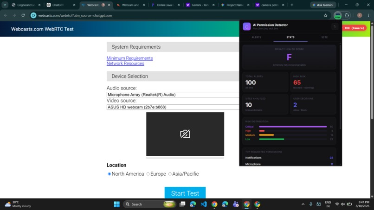Reload the webcasts.com page
Viewport: 374px width, 210px height.
click(23, 15)
